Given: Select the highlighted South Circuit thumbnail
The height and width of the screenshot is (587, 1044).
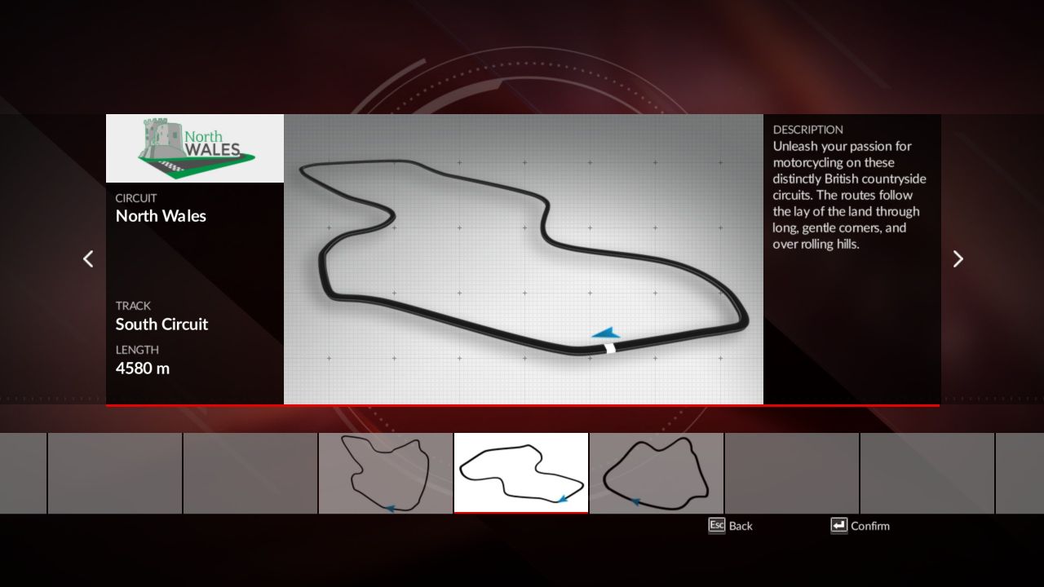Looking at the screenshot, I should pyautogui.click(x=521, y=473).
